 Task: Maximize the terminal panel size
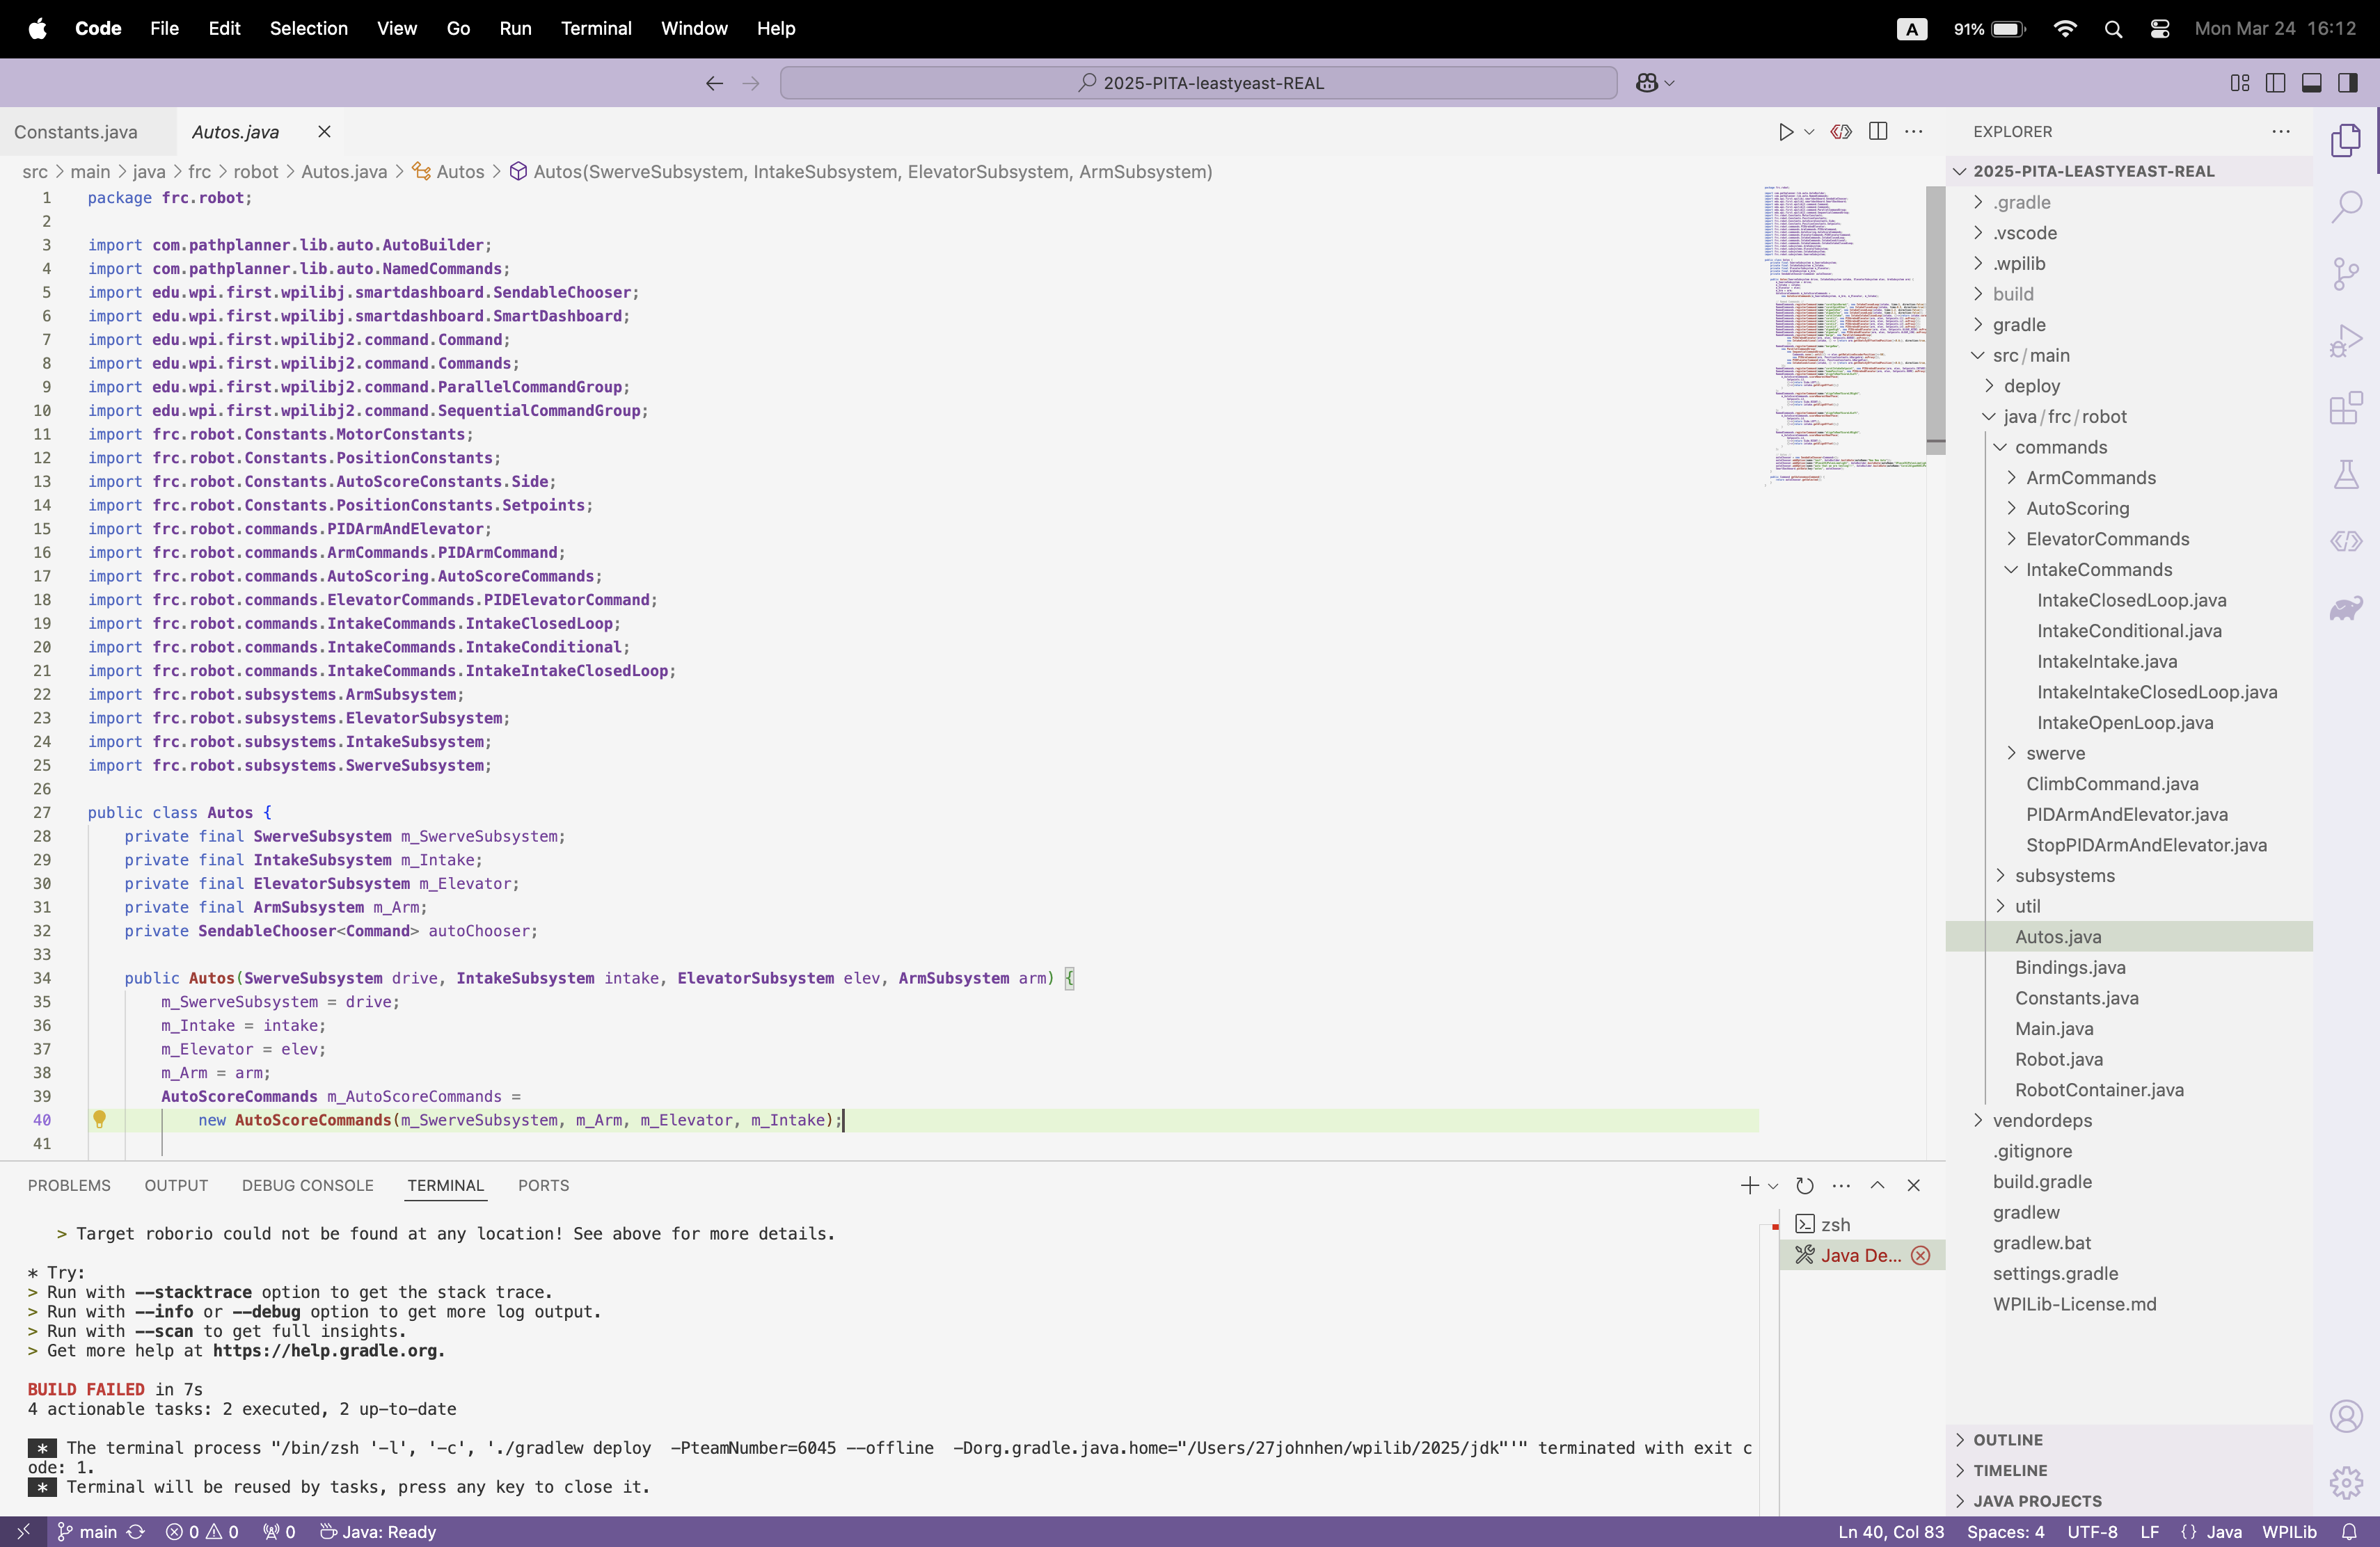click(1877, 1185)
